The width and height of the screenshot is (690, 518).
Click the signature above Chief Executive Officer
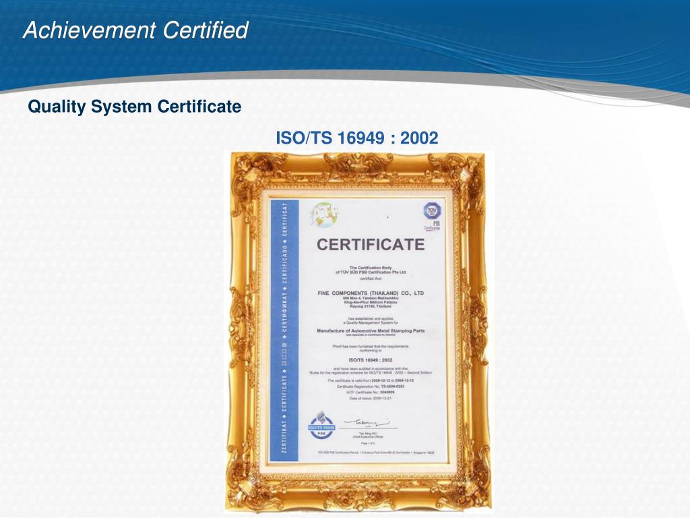366,423
